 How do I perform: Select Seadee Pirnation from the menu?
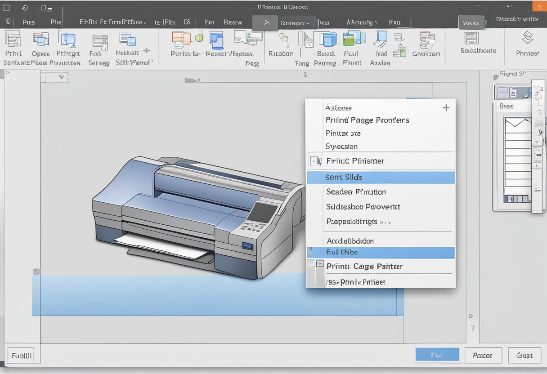pyautogui.click(x=356, y=192)
